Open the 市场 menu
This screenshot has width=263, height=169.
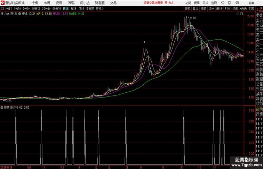point(47,3)
